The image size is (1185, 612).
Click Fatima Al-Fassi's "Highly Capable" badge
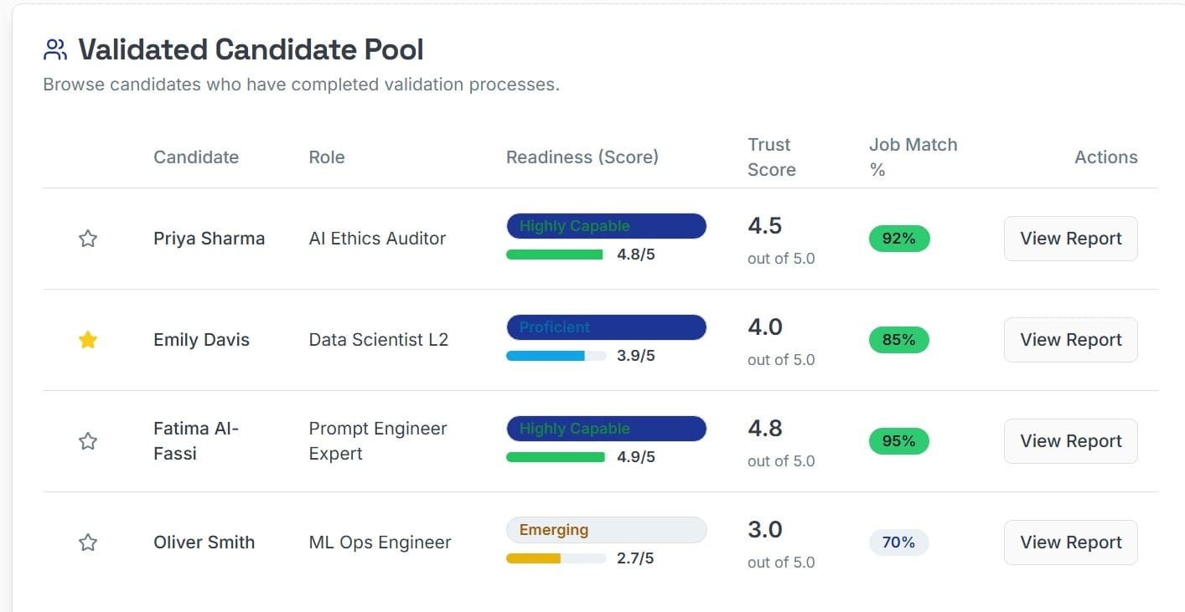click(x=606, y=428)
